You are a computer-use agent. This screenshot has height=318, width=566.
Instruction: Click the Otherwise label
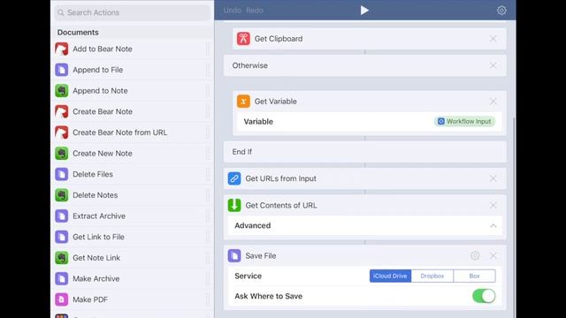coord(249,65)
